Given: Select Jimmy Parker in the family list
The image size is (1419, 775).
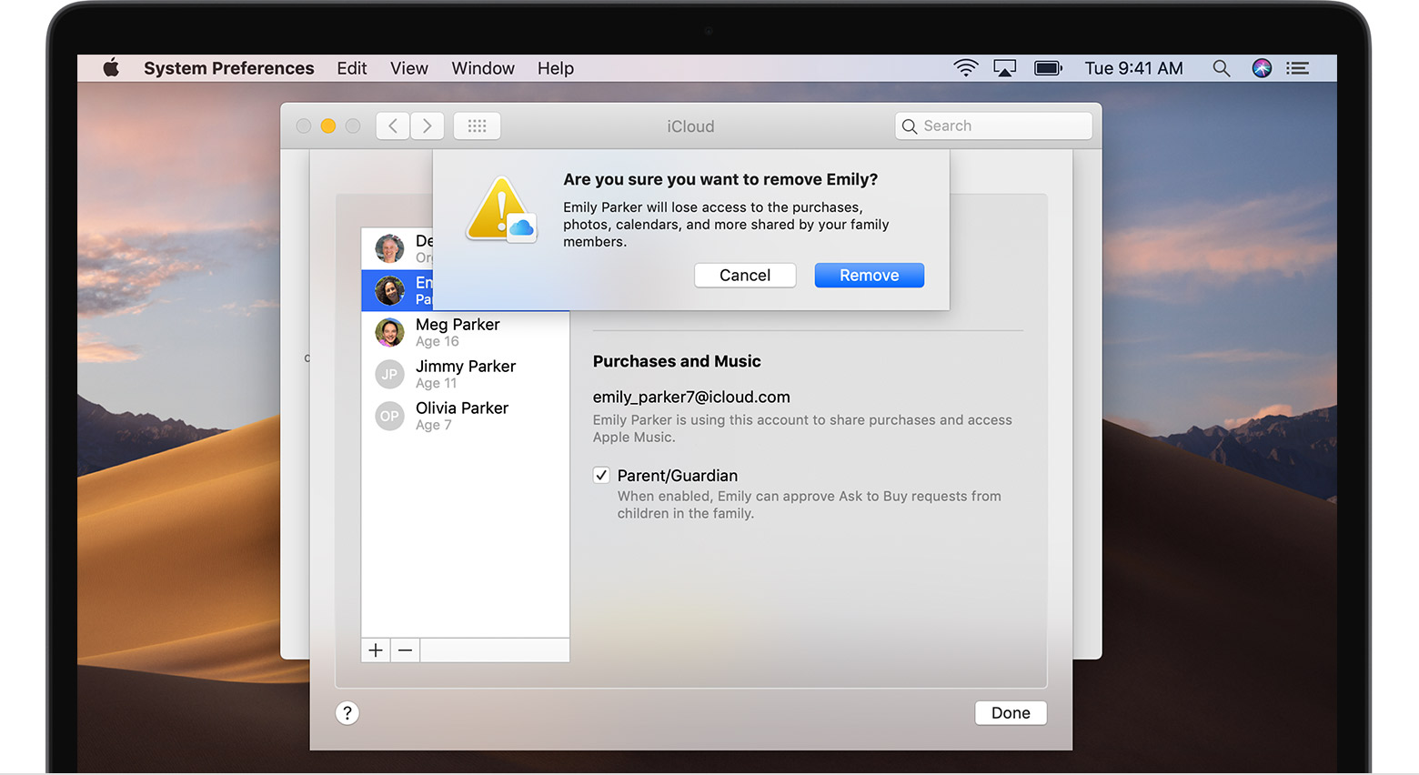Looking at the screenshot, I should 466,374.
